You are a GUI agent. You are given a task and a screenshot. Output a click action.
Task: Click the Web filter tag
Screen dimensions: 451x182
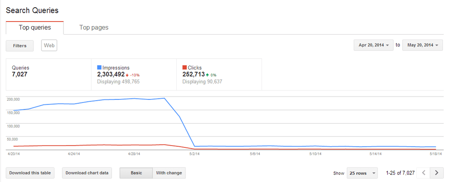point(49,45)
